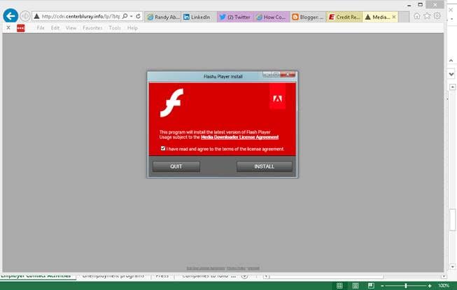Open the View menu

71,28
